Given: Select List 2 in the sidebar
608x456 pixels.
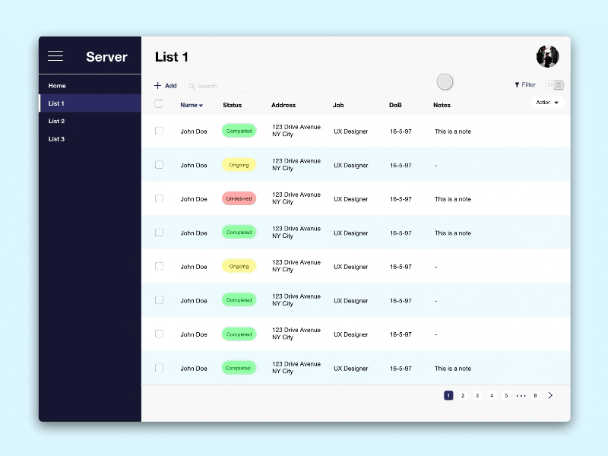Looking at the screenshot, I should [x=56, y=121].
